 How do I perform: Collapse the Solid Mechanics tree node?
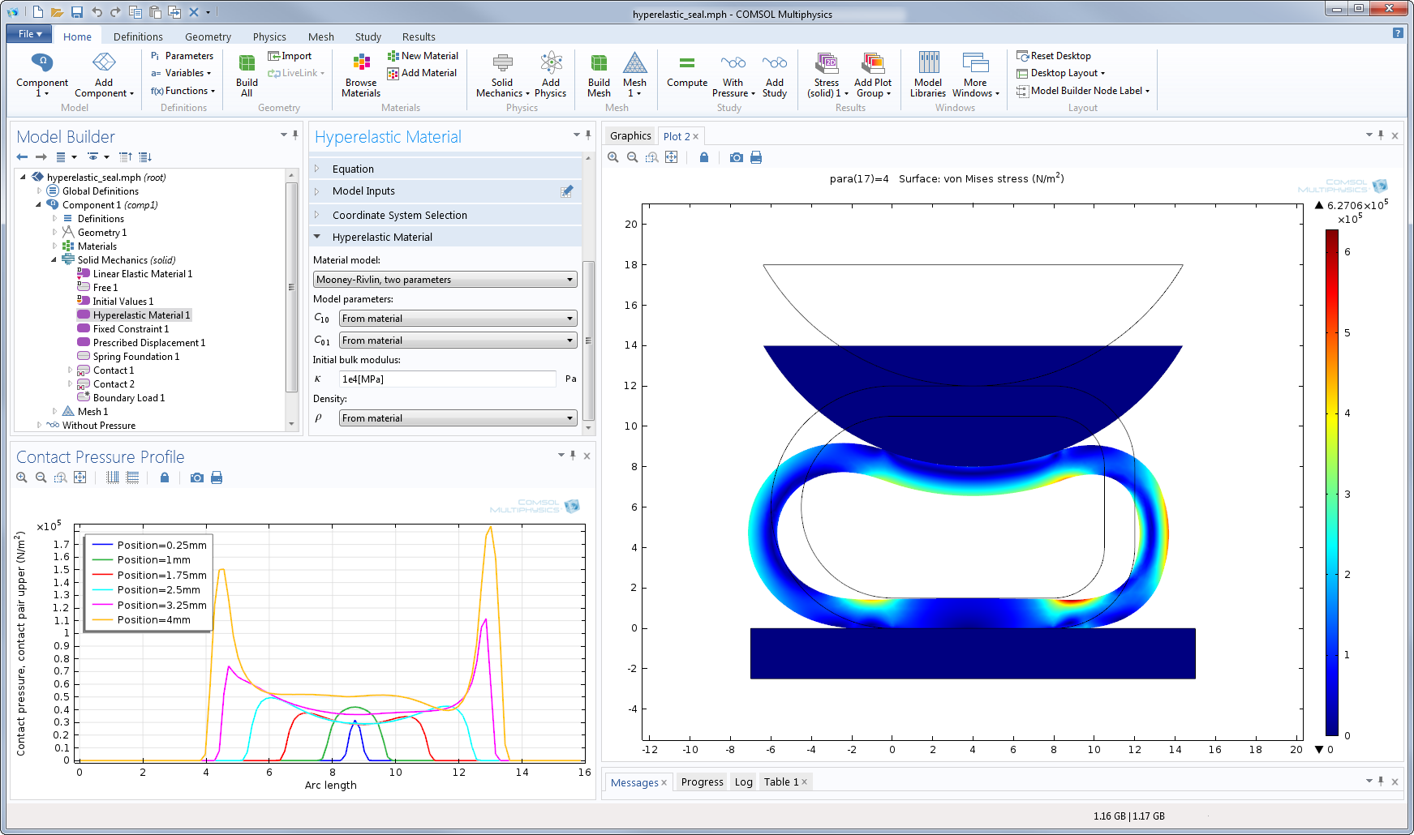click(x=54, y=260)
